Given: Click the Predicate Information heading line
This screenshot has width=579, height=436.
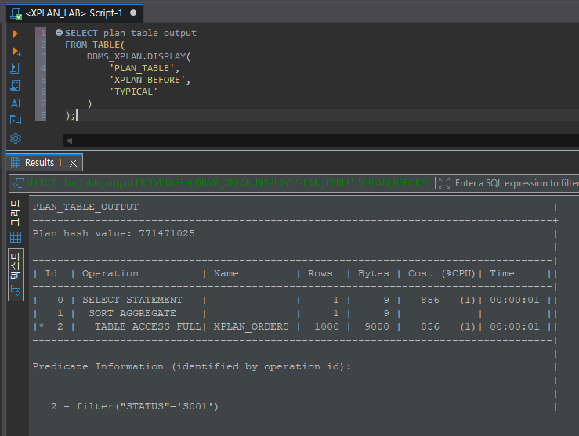Looking at the screenshot, I should (x=192, y=366).
